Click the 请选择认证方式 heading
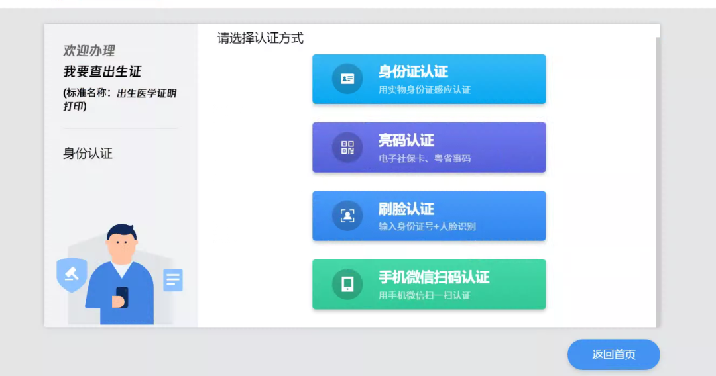This screenshot has width=716, height=376. tap(261, 38)
